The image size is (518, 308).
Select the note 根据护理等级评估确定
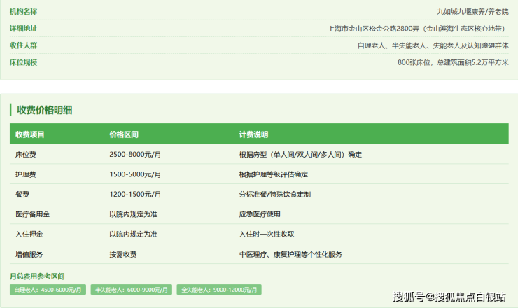click(x=274, y=174)
